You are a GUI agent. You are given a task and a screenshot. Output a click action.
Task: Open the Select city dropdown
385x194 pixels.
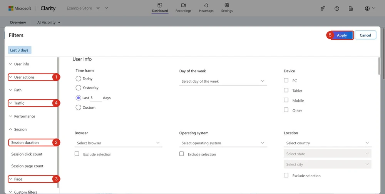[x=328, y=164]
